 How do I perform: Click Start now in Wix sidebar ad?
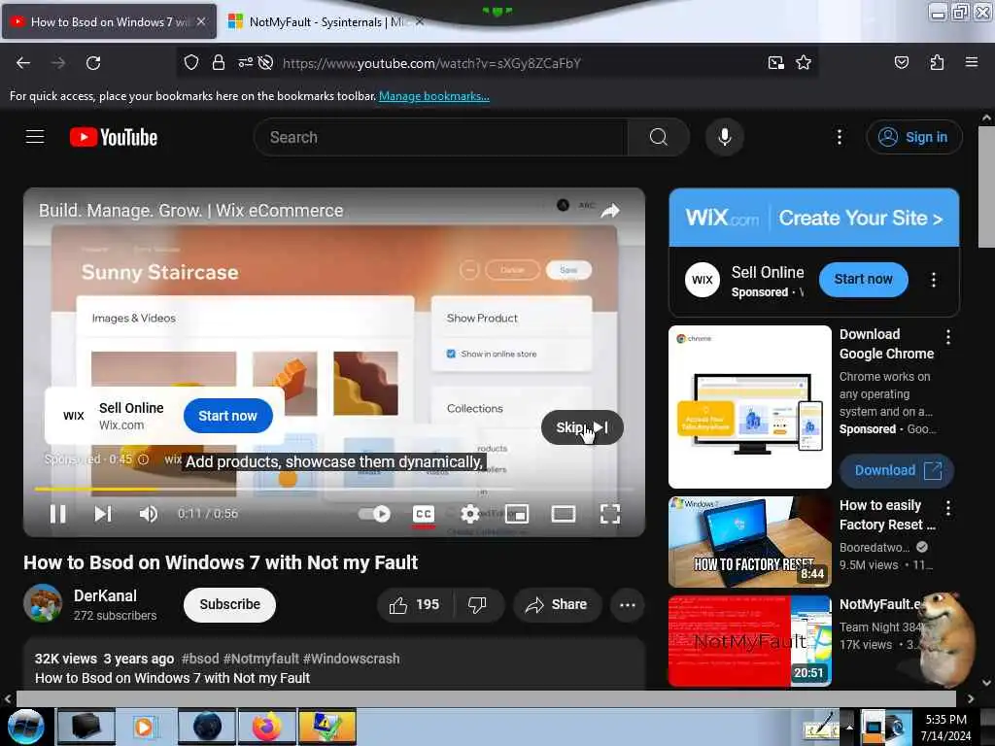click(x=863, y=279)
